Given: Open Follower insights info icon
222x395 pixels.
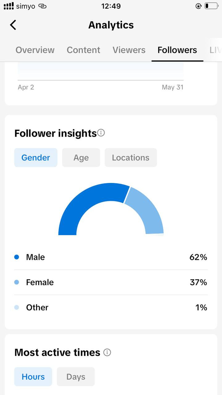Looking at the screenshot, I should (x=101, y=133).
